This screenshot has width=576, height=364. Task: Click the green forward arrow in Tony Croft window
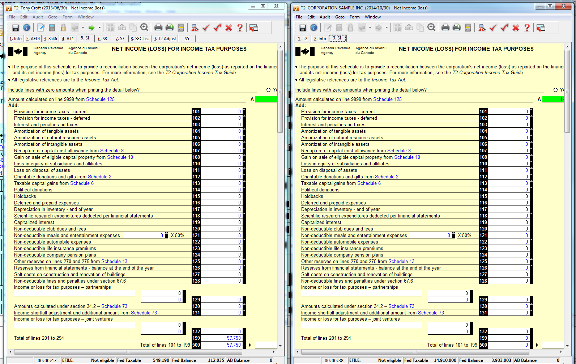coord(91,27)
